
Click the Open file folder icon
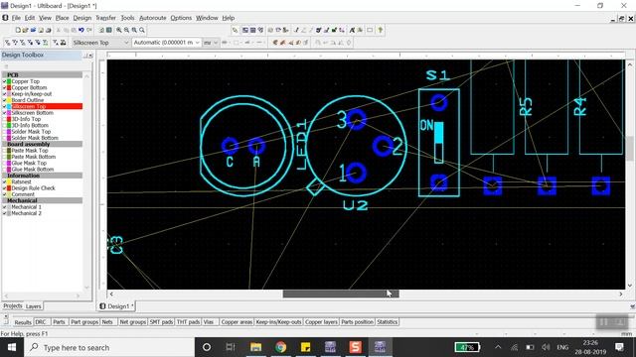coord(25,30)
